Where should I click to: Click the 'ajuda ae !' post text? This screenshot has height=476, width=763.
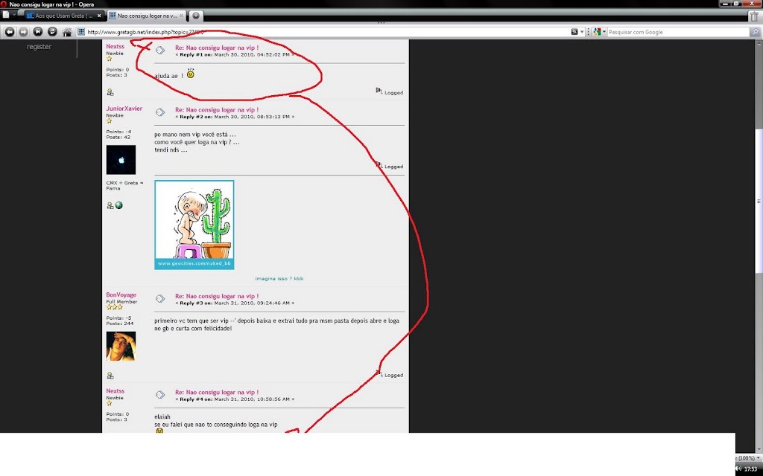[169, 76]
